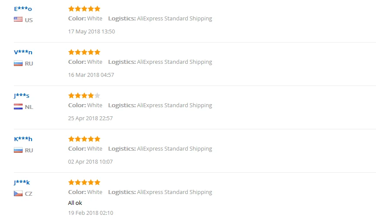Click the five-star rating of E***o's review
Screen dimensions: 376x217
(x=84, y=9)
